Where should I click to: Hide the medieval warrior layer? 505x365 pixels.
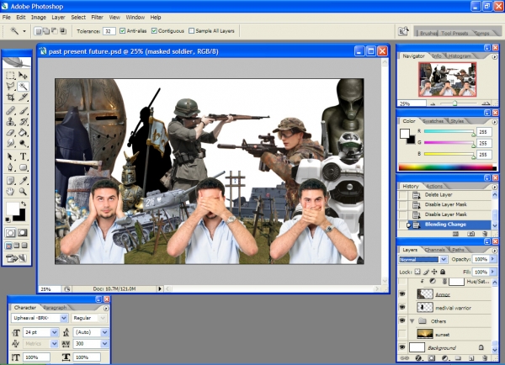[x=402, y=307]
